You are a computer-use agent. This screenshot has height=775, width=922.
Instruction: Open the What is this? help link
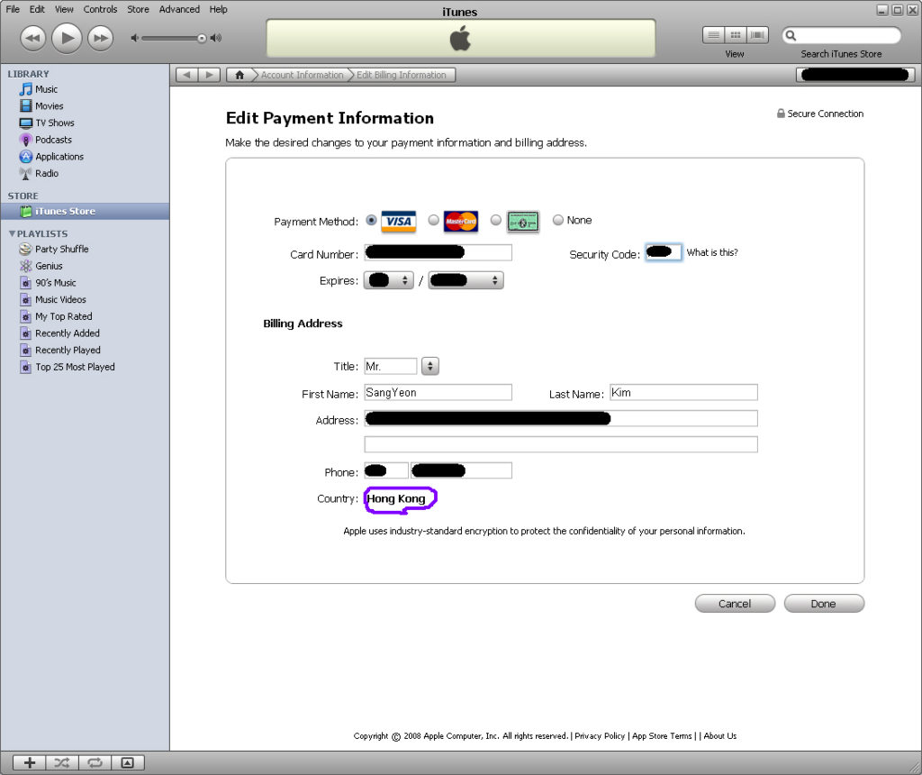(x=712, y=252)
